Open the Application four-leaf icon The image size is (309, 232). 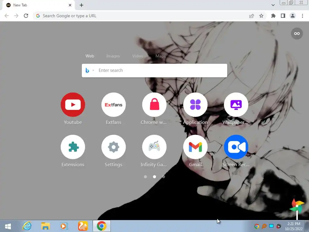coord(195,105)
